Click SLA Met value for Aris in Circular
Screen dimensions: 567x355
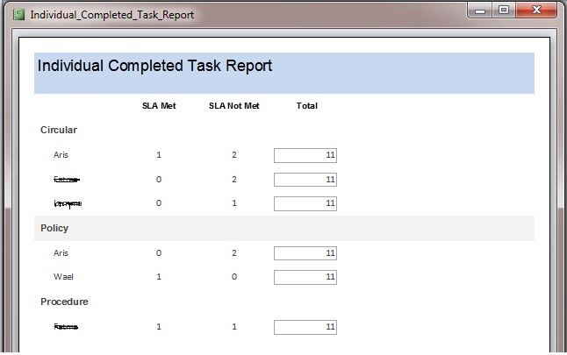tap(159, 155)
